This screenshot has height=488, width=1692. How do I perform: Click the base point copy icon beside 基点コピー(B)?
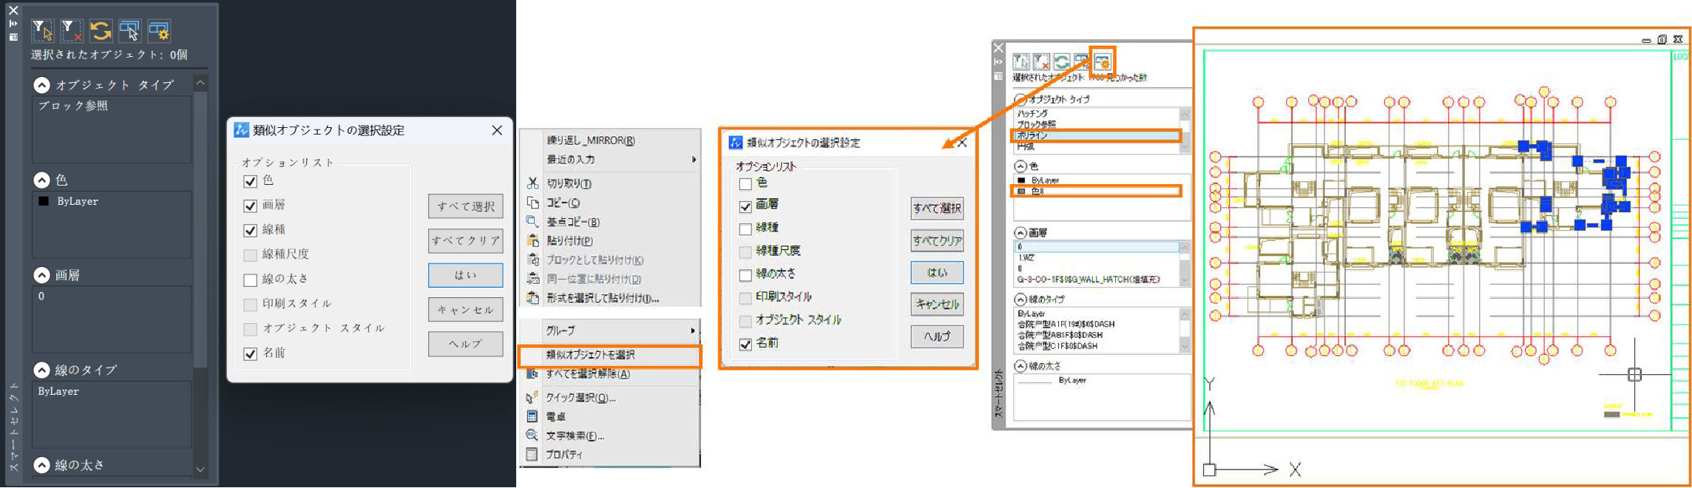point(532,221)
